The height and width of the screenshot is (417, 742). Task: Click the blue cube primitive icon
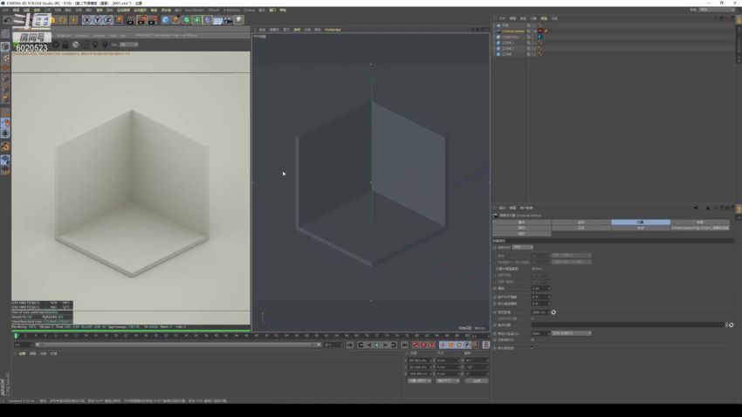(x=166, y=20)
